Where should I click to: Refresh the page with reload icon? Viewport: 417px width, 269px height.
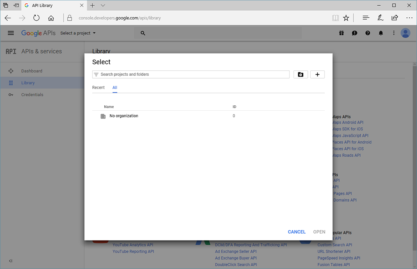37,18
